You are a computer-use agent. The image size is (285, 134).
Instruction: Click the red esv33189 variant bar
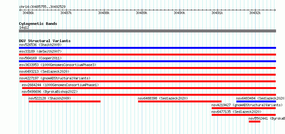click(x=147, y=55)
